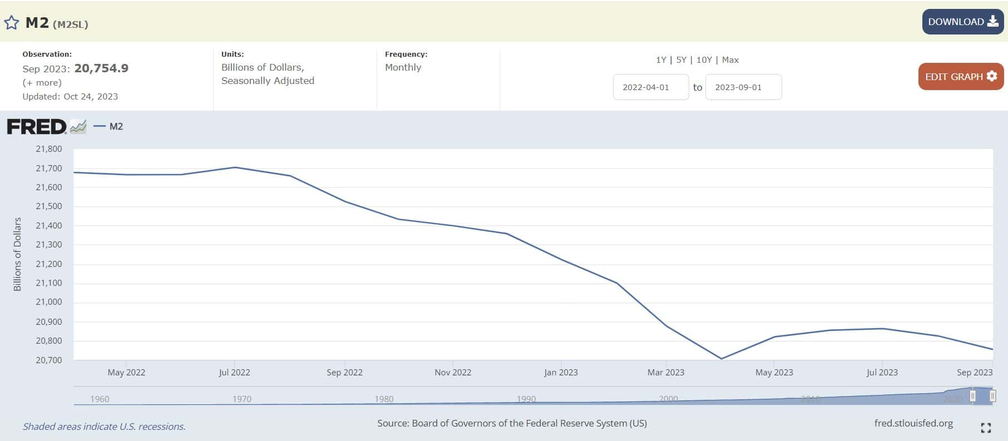
Task: Click the 1960 marker on the timeline navigator
Action: 100,399
